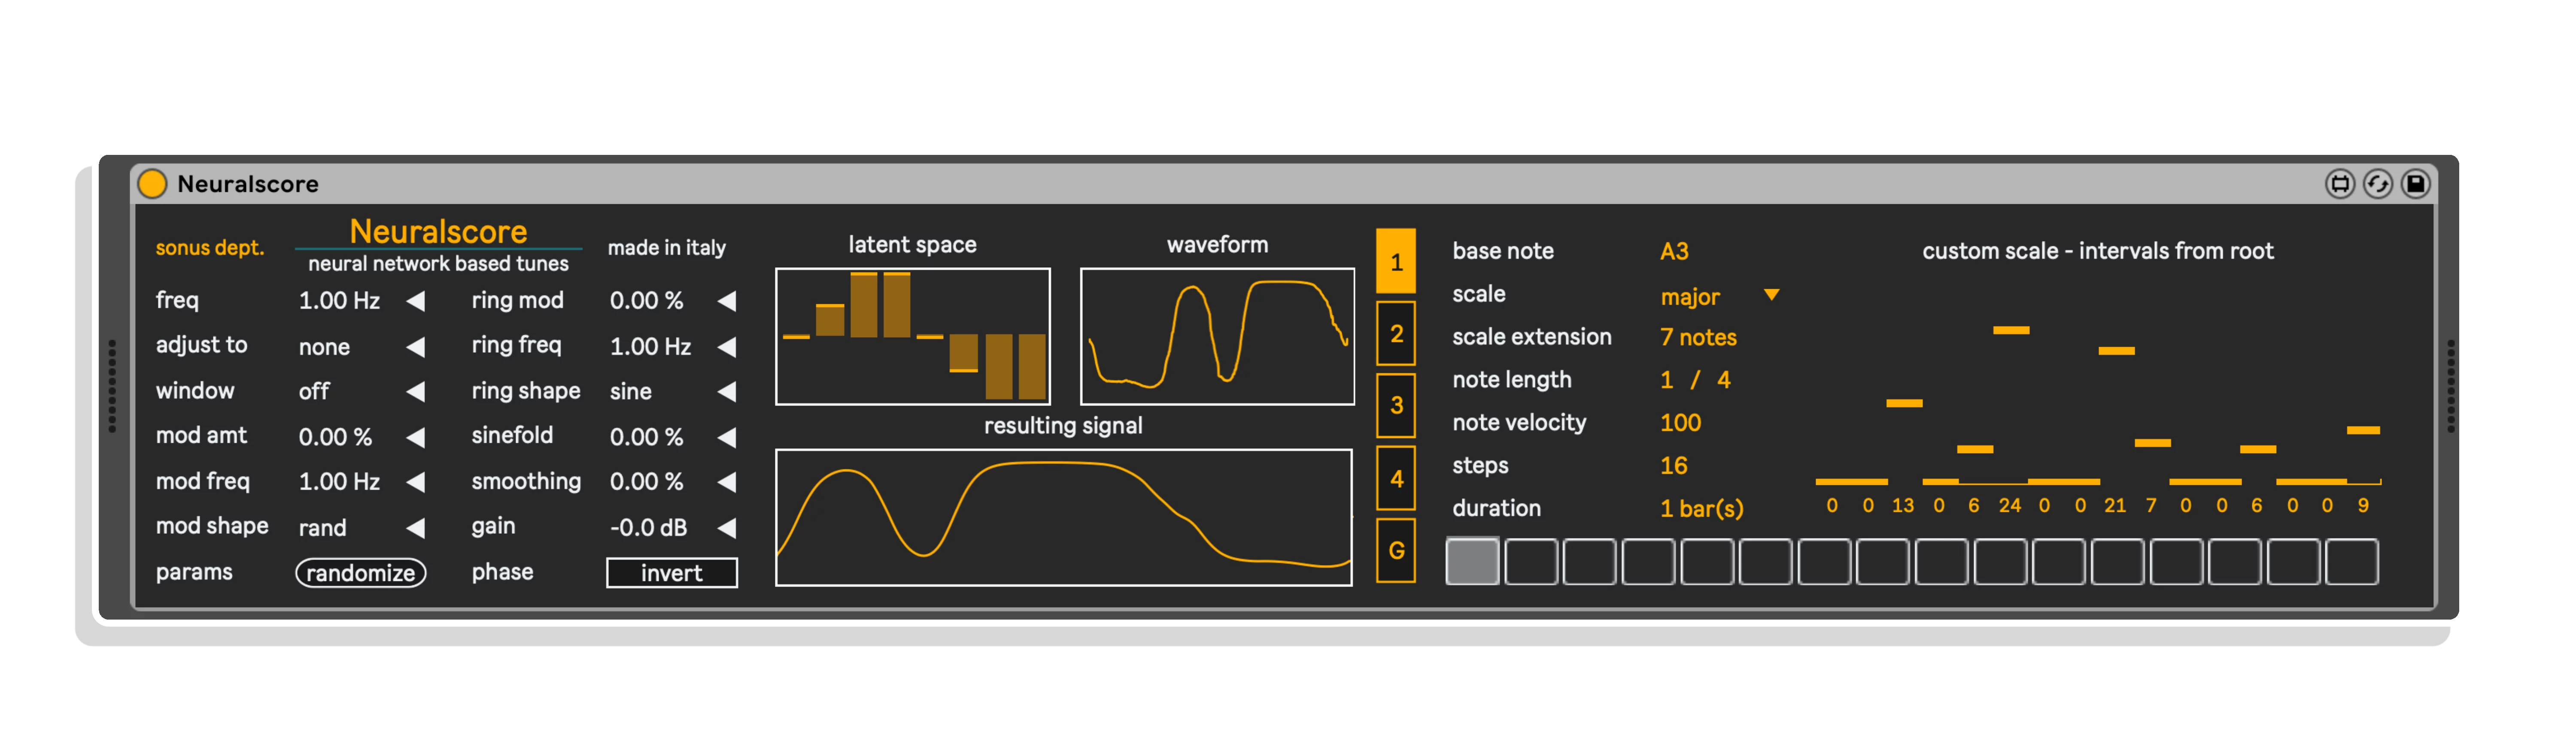Screen dimensions: 2576x738
Task: Click the scale extension value 7 notes
Action: pyautogui.click(x=1698, y=338)
